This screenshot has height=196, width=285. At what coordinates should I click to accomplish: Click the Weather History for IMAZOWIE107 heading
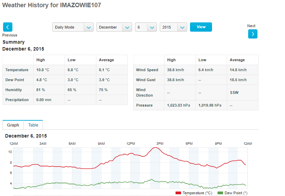[x=52, y=6]
